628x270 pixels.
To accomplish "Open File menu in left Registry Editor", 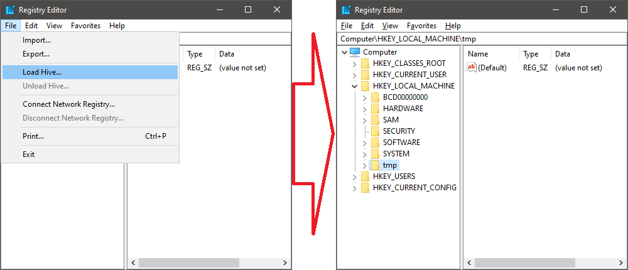I will tap(11, 26).
